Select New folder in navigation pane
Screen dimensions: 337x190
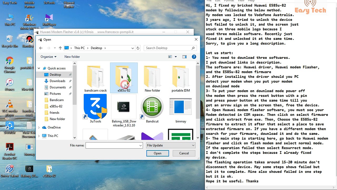(x=57, y=119)
